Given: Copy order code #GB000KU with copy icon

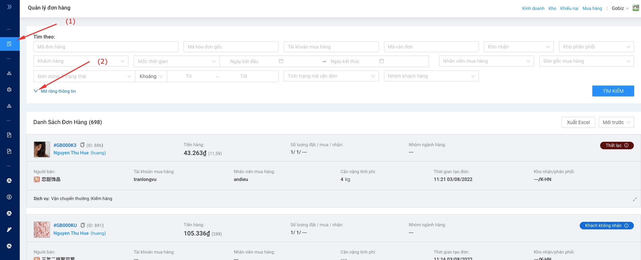Looking at the screenshot, I should 82,225.
